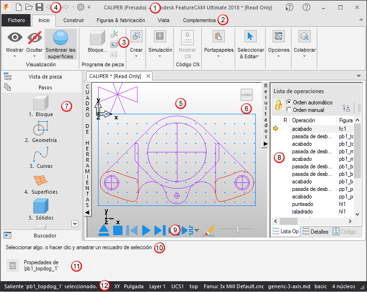
Task: Select step 3 Curvas
Action: [41, 158]
